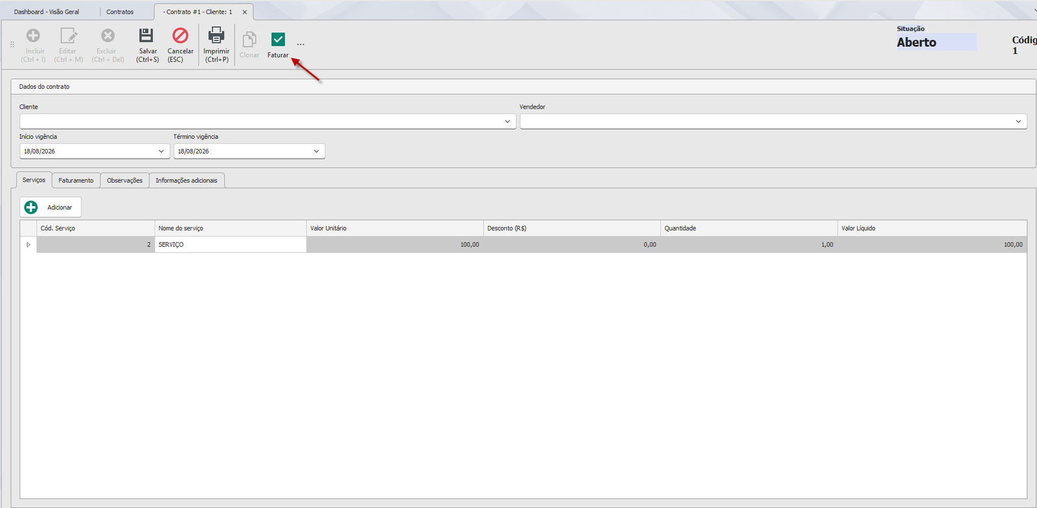Viewport: 1037px width, 508px height.
Task: Click the Faturar checkmark icon
Action: [x=278, y=40]
